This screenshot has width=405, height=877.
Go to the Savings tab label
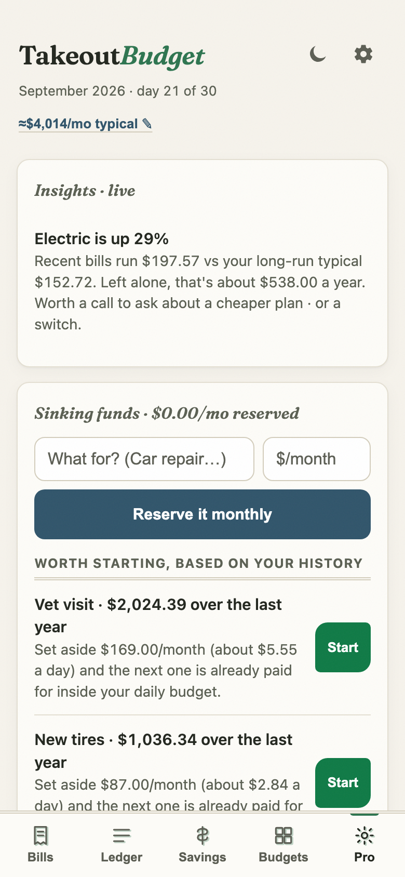pyautogui.click(x=203, y=857)
